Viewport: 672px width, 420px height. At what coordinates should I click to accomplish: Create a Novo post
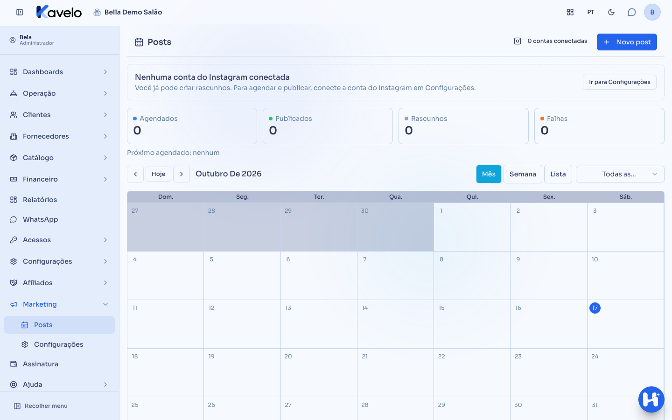627,42
